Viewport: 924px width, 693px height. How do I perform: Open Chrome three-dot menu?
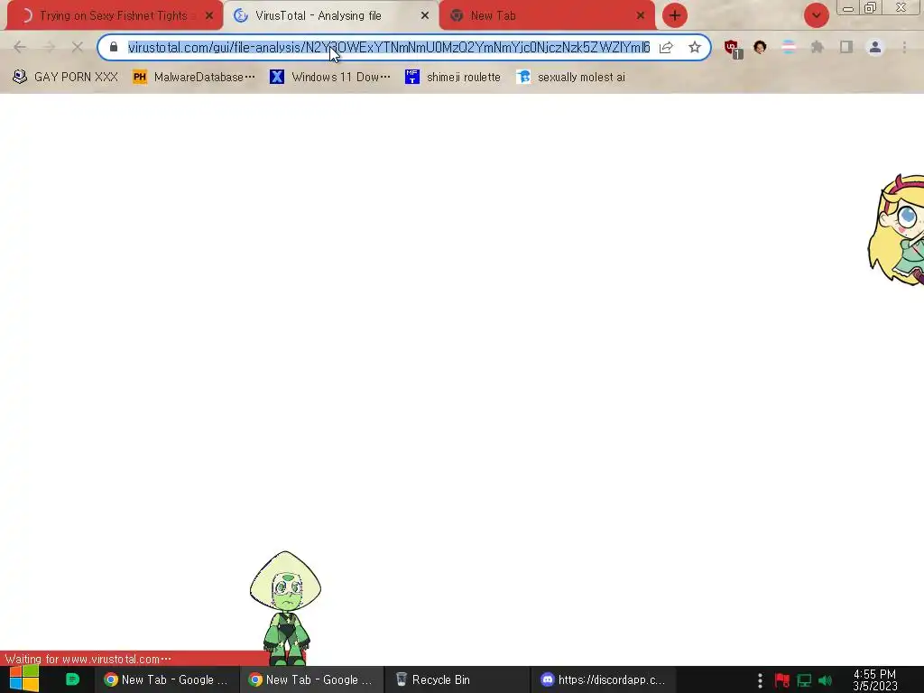(x=904, y=47)
